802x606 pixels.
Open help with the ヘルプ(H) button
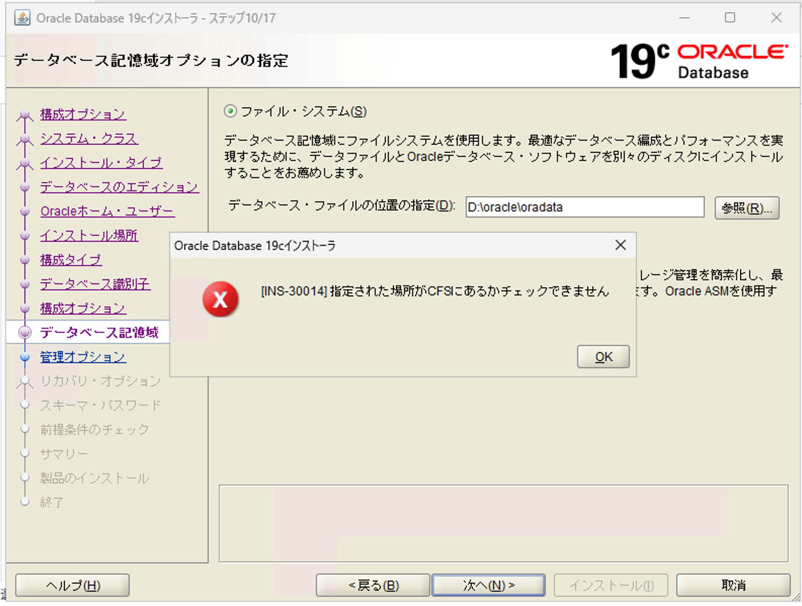(72, 585)
